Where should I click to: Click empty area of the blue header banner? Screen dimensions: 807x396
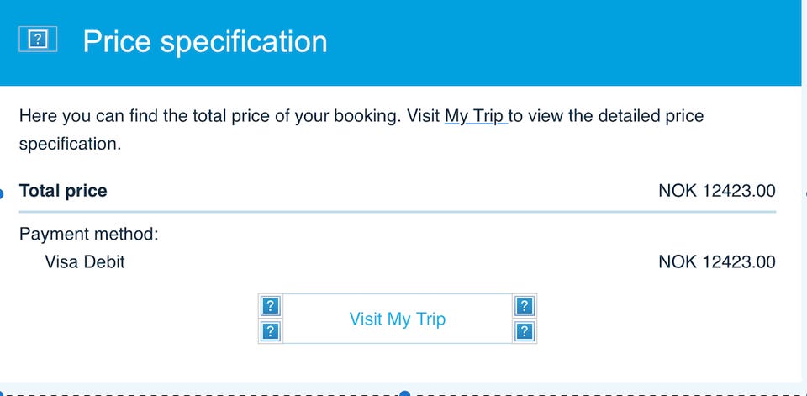click(x=572, y=42)
